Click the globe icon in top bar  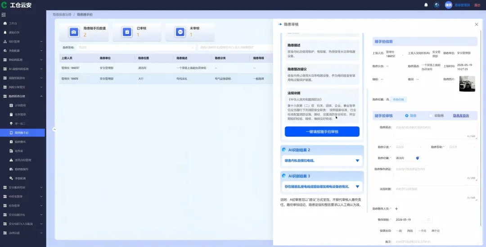click(x=436, y=5)
